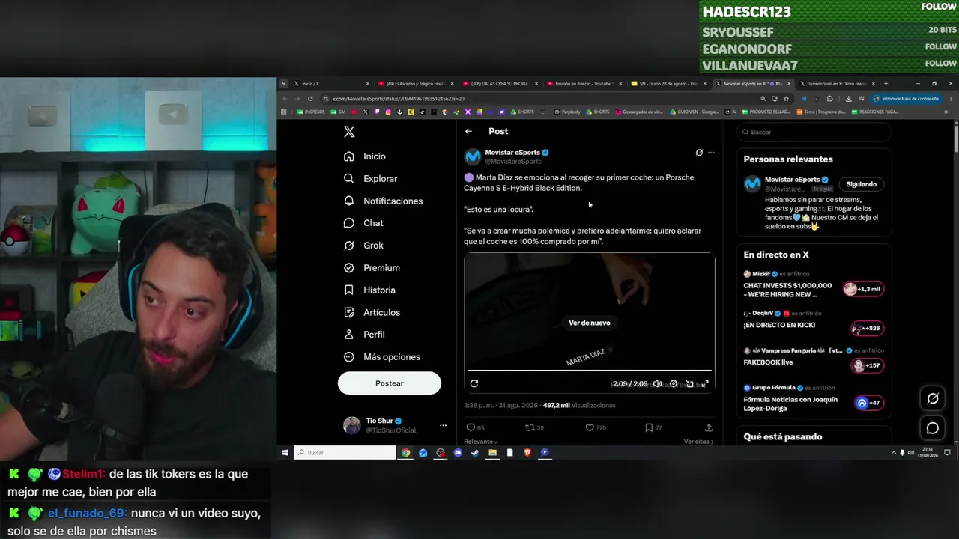Open the video settings gear

674,384
